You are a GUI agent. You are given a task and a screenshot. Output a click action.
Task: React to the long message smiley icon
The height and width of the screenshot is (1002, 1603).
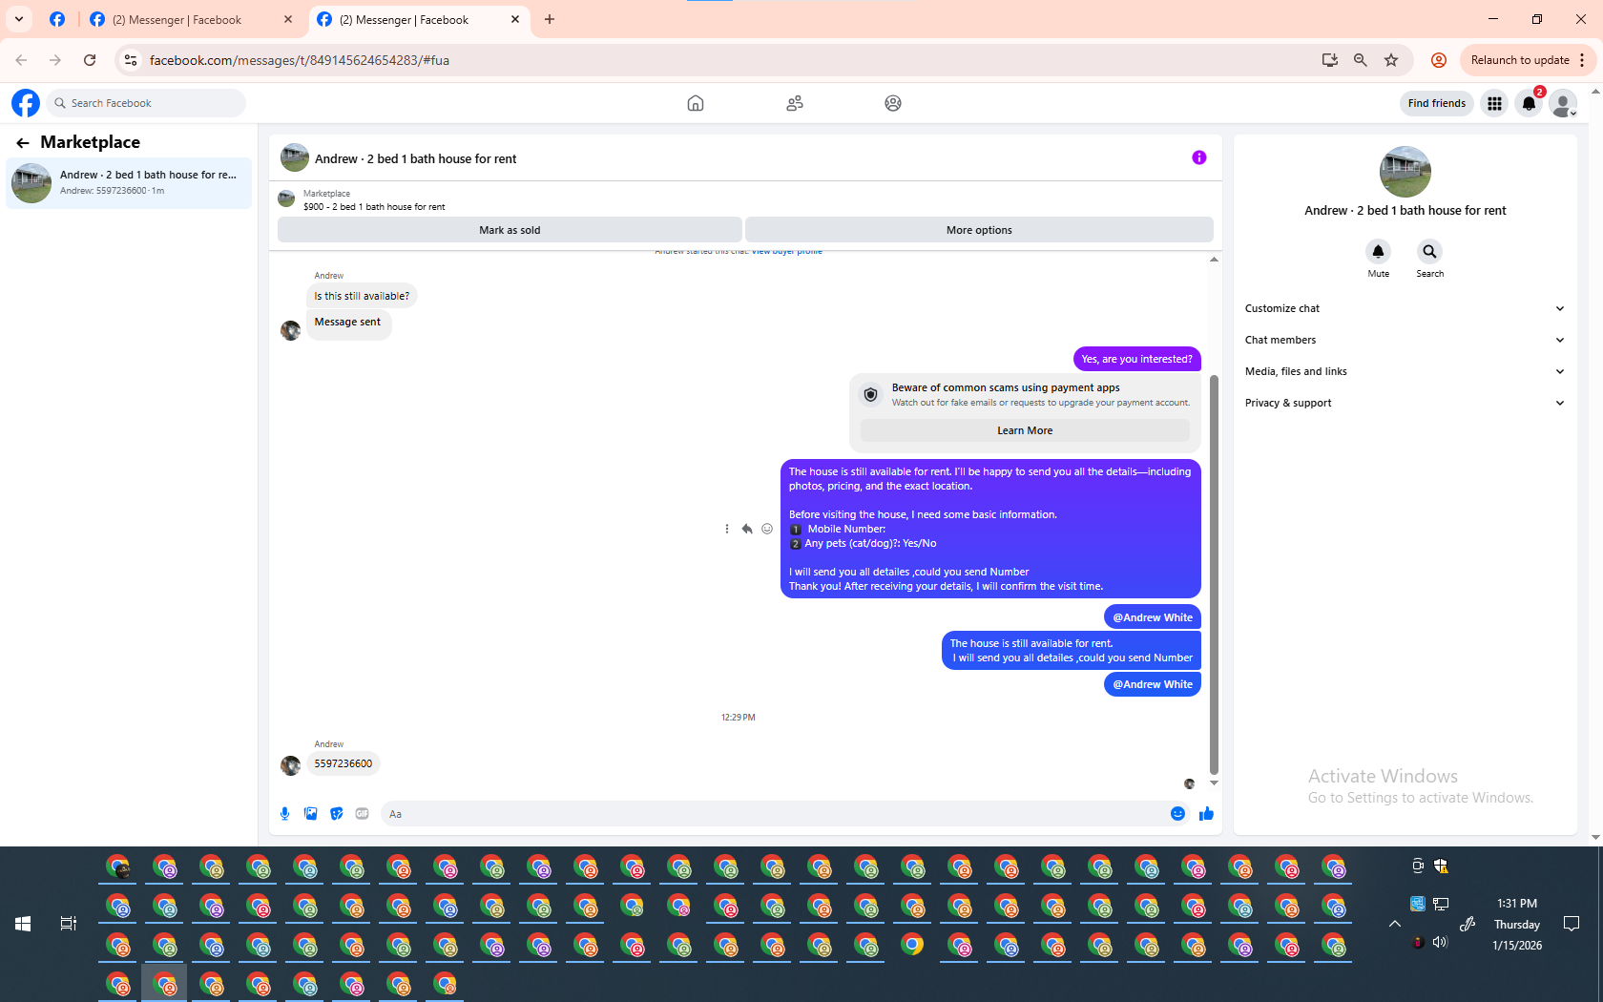[x=767, y=529]
